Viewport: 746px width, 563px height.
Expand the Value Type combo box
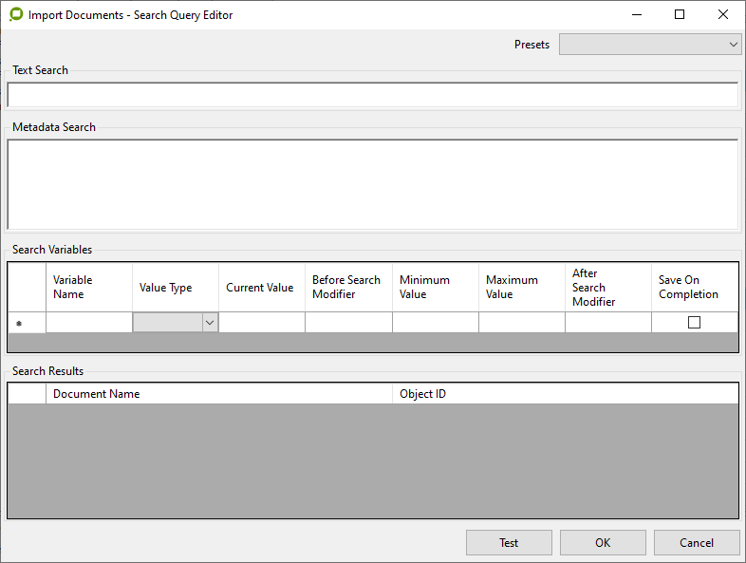point(210,323)
